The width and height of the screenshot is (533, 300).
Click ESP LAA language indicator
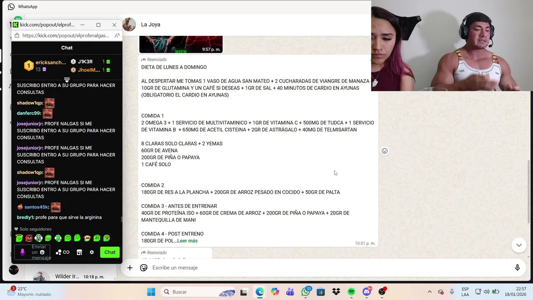click(x=465, y=292)
